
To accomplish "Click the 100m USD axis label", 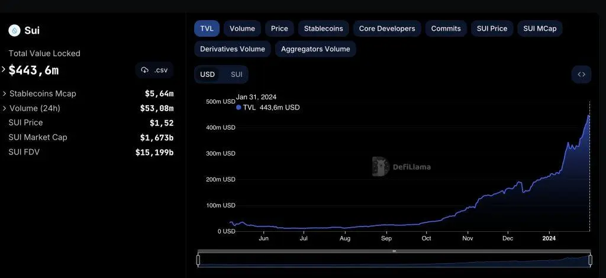I will tap(220, 205).
